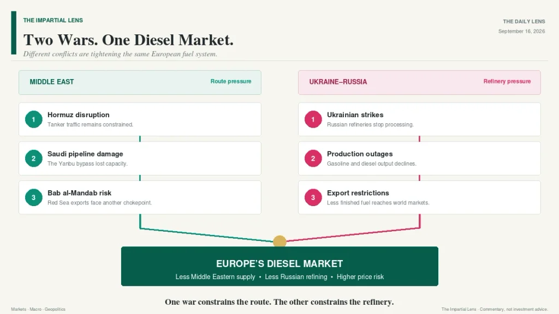Click the closing line "One war constrains the route…"
Screen dimensions: 559x314
coord(279,302)
